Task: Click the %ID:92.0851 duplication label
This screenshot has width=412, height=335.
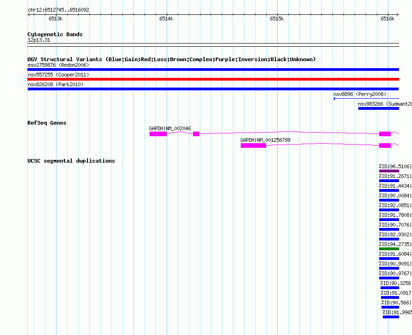Action: coord(395,205)
